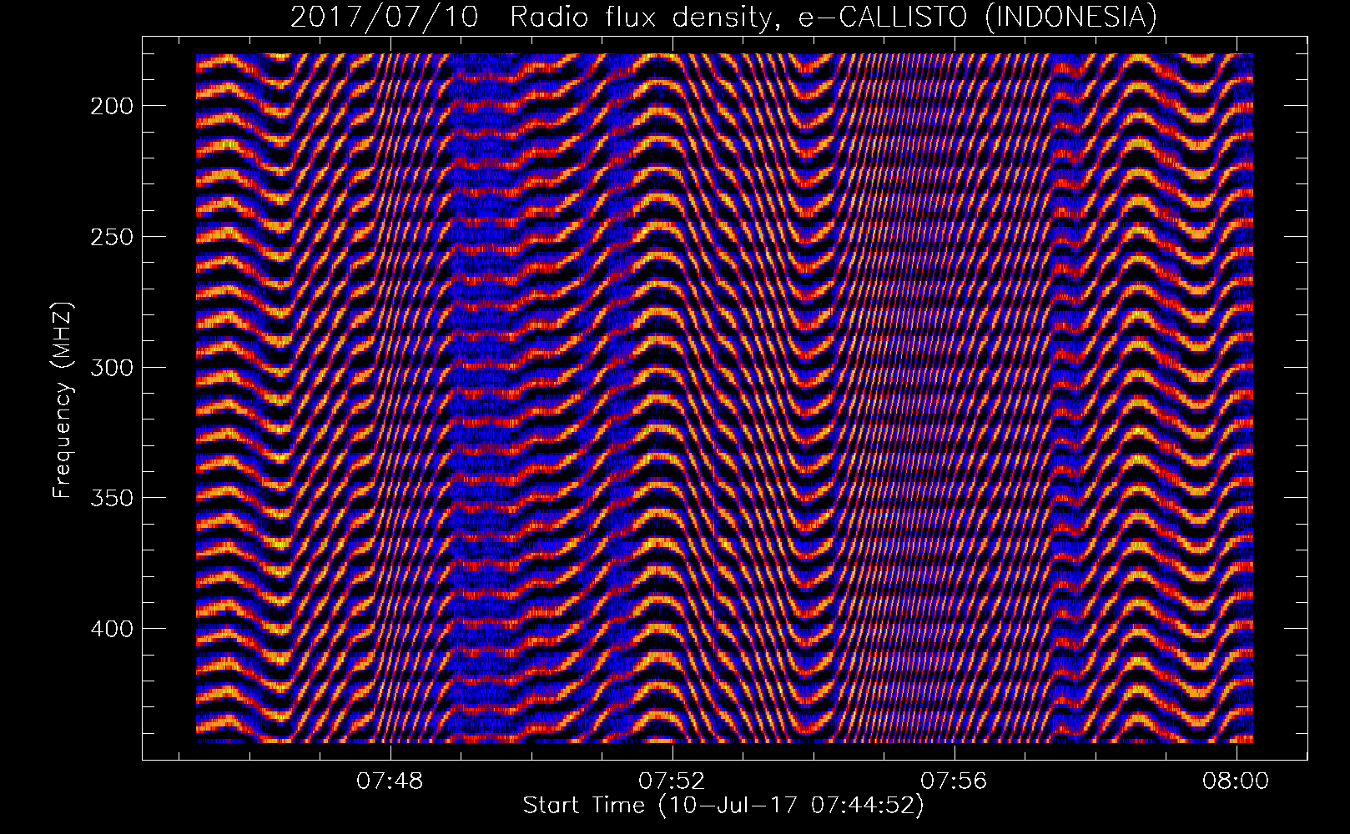The image size is (1350, 834).
Task: Click the 07:48 time tick label
Action: [x=390, y=781]
